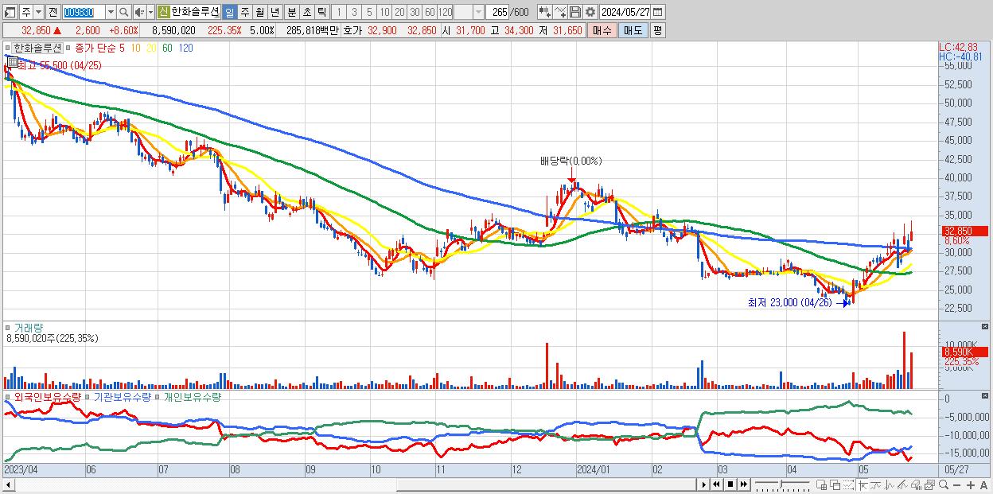
Task: Adjust the replay speed slider
Action: pos(783,484)
